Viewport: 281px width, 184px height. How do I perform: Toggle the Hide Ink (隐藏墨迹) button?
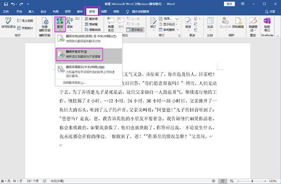(253, 25)
